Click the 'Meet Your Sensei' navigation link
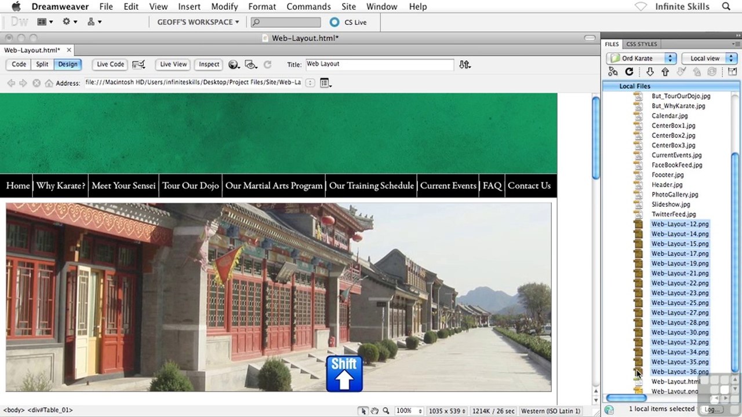Image resolution: width=742 pixels, height=417 pixels. pyautogui.click(x=123, y=186)
